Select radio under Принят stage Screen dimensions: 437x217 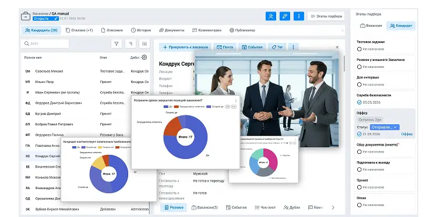[360, 187]
